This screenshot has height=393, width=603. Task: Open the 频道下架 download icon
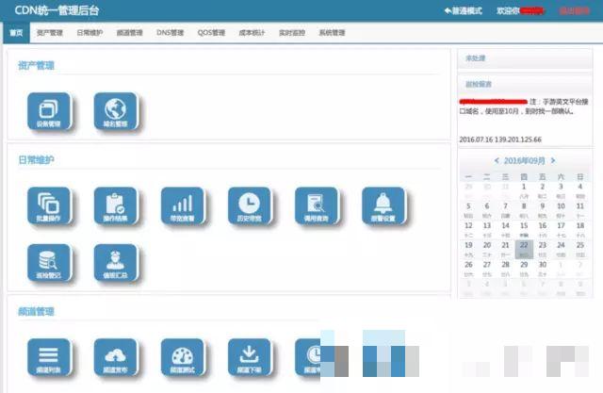click(x=249, y=357)
